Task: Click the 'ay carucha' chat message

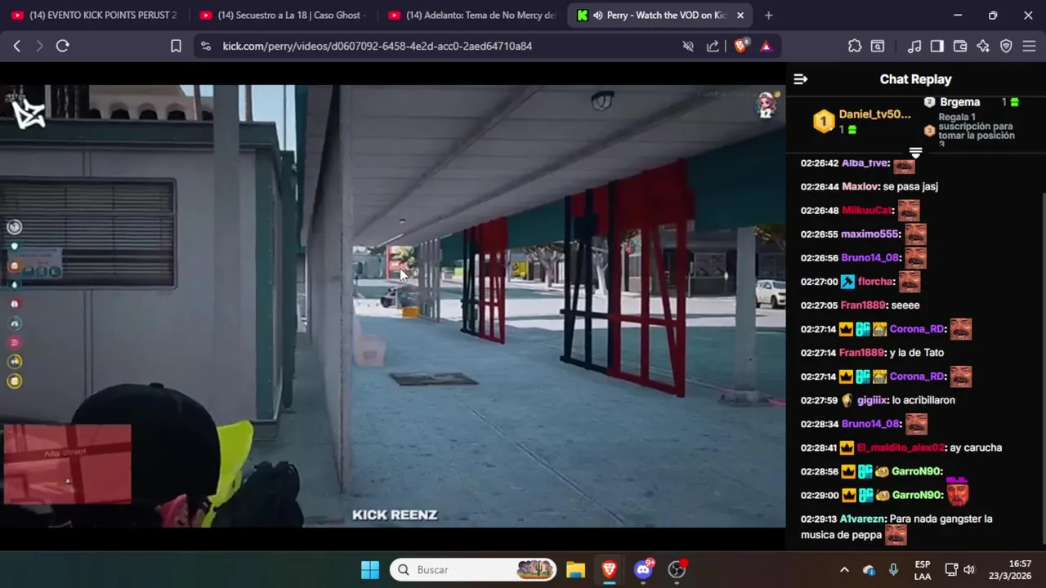Action: (976, 448)
